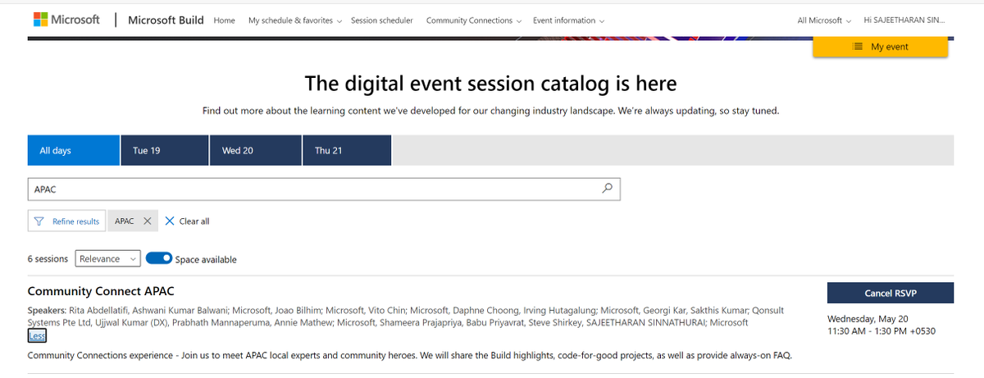
Task: Click the Refine results funnel icon
Action: coord(39,221)
